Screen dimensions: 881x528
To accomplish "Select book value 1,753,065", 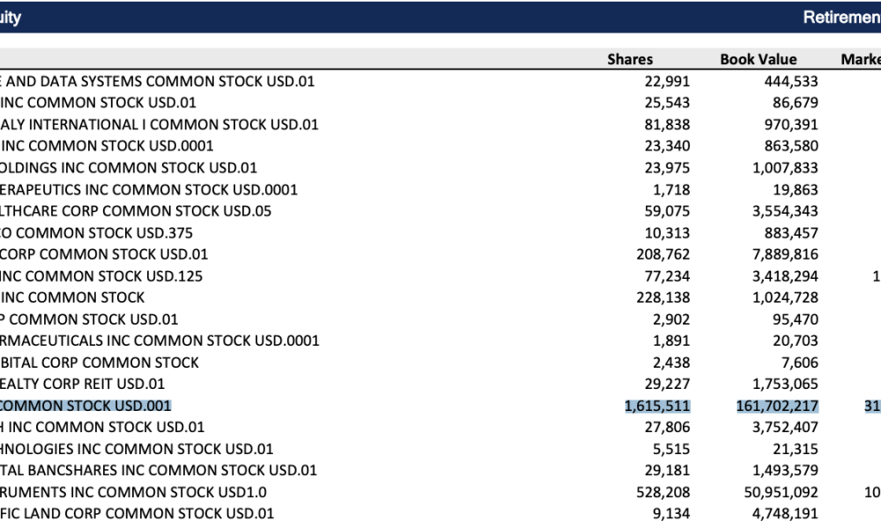I will click(x=786, y=384).
